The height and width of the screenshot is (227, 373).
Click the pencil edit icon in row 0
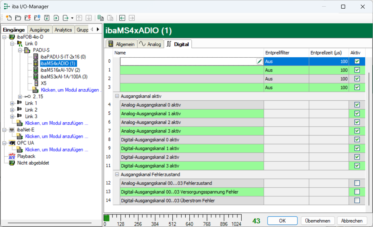pos(259,62)
